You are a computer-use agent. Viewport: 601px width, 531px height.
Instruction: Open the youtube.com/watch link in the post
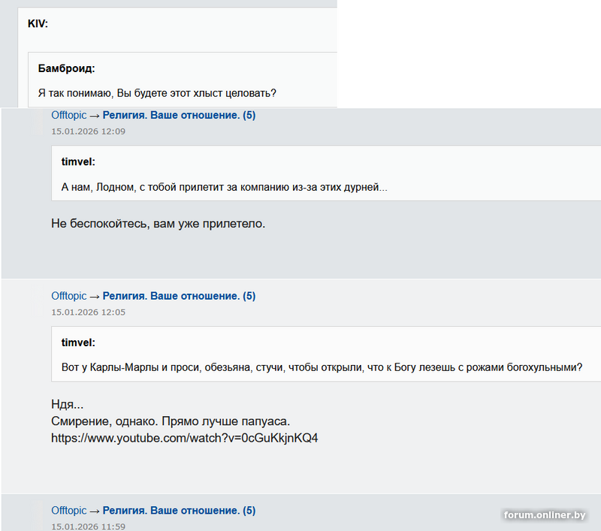(x=184, y=437)
